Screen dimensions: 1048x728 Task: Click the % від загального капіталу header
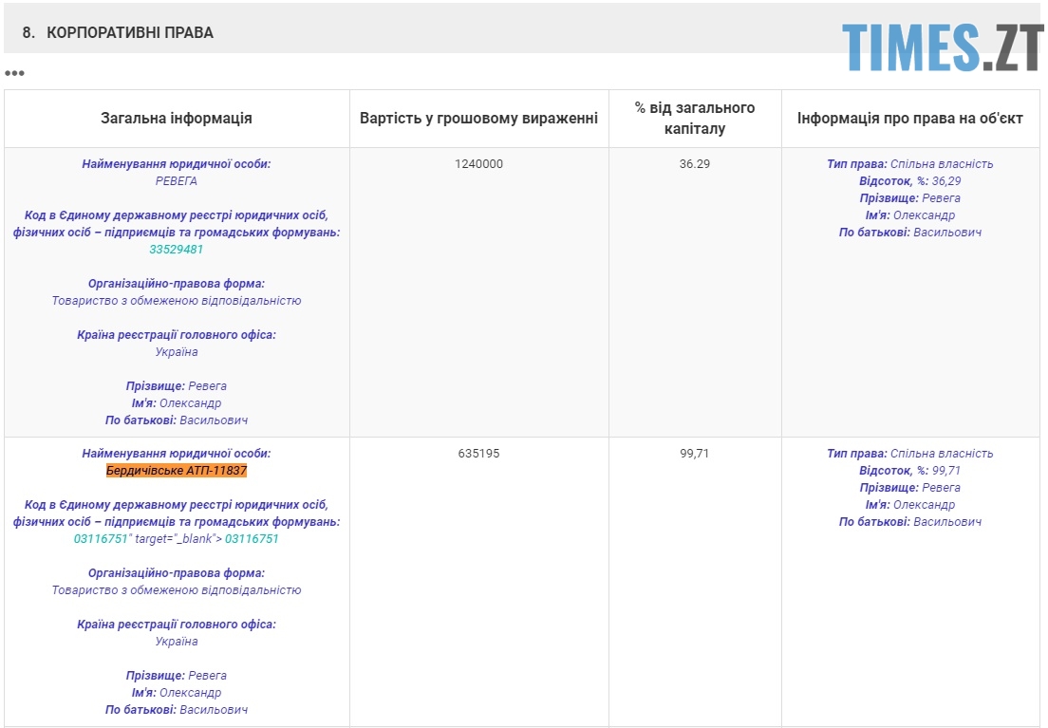[695, 119]
